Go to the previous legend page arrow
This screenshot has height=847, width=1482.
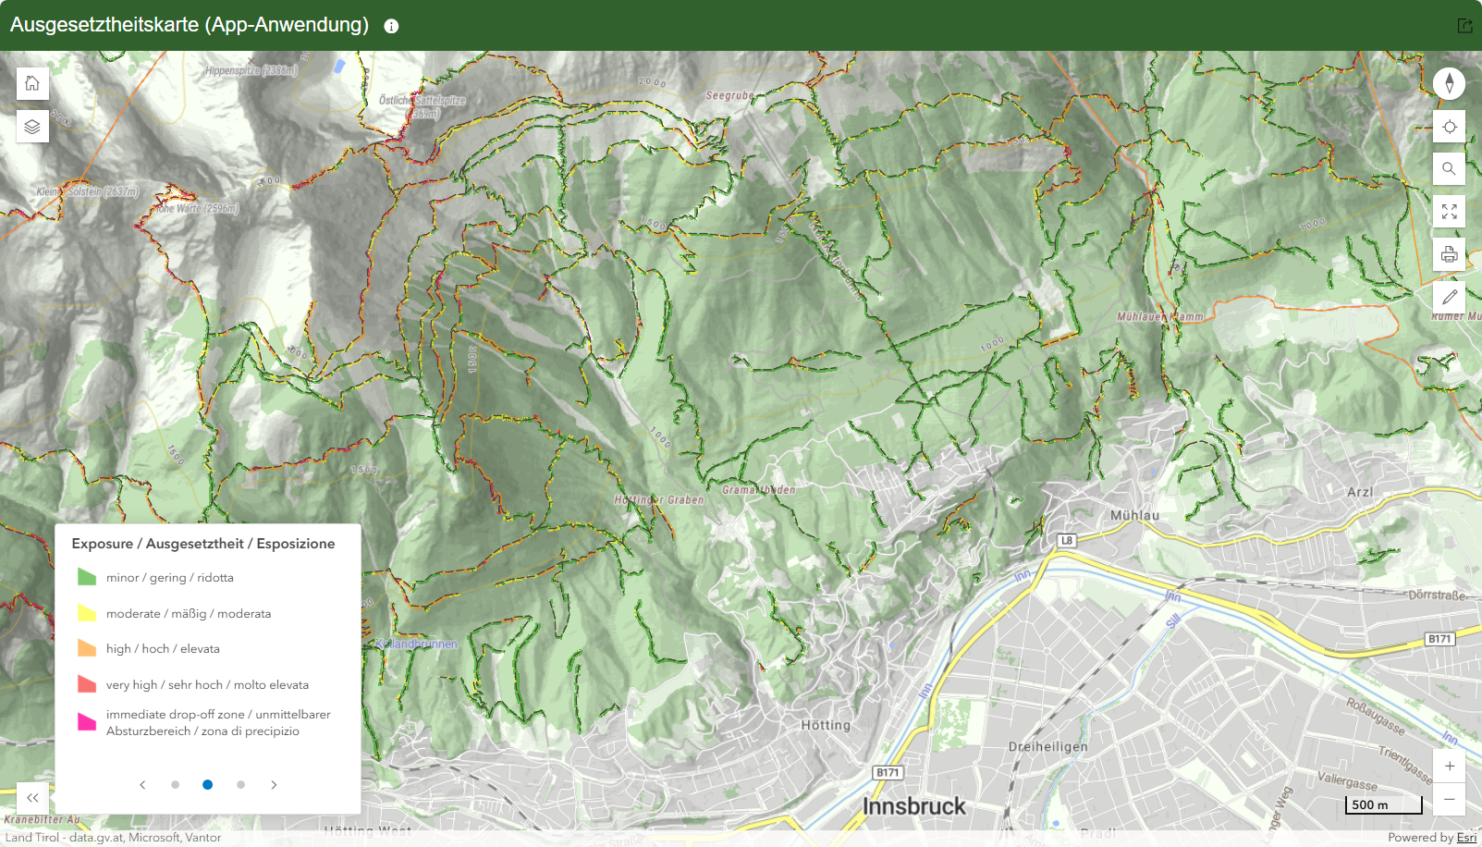[x=142, y=785]
